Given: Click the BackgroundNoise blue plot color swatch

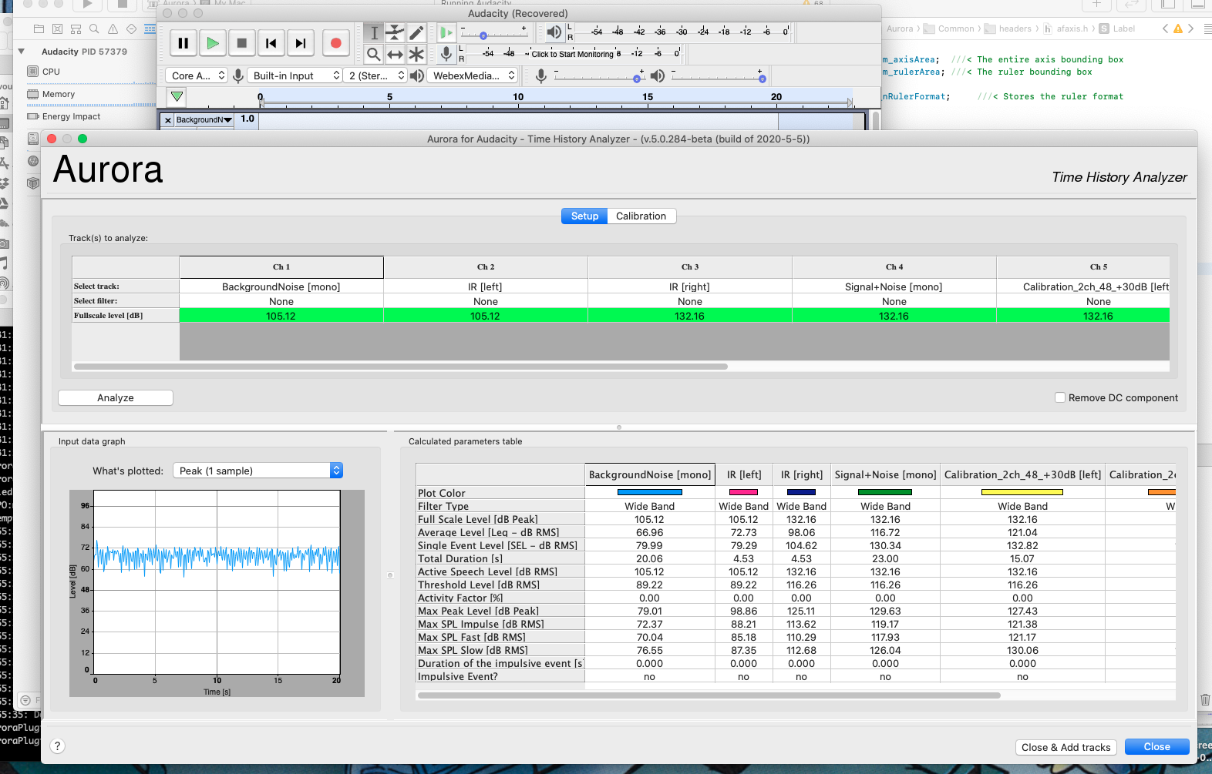Looking at the screenshot, I should tap(650, 492).
